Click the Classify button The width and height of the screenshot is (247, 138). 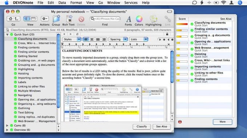pyautogui.click(x=142, y=126)
